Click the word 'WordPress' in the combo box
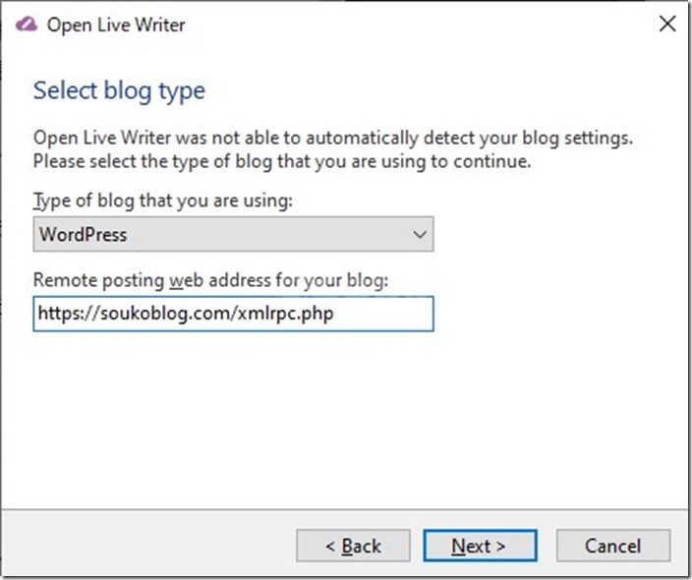The width and height of the screenshot is (692, 580). coord(83,234)
